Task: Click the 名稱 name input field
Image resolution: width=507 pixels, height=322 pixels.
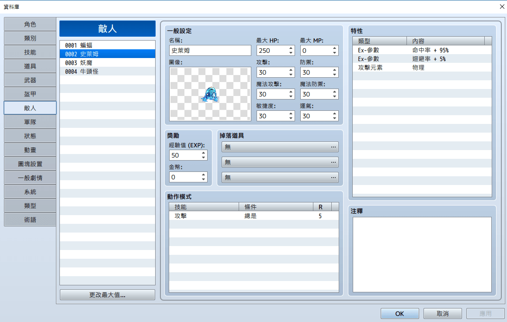Action: [x=210, y=51]
